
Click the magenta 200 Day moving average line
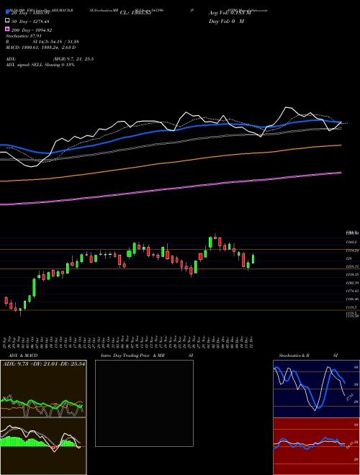170,189
